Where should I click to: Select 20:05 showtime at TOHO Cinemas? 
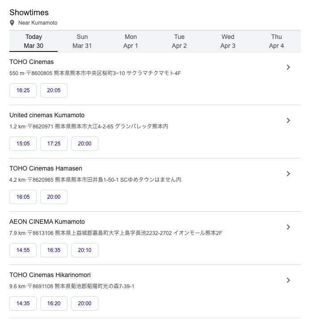pyautogui.click(x=54, y=90)
